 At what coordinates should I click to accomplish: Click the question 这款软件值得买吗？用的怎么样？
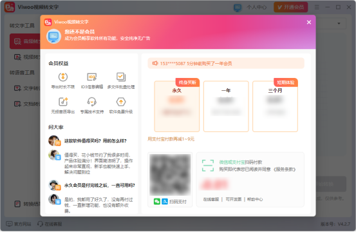pos(95,141)
